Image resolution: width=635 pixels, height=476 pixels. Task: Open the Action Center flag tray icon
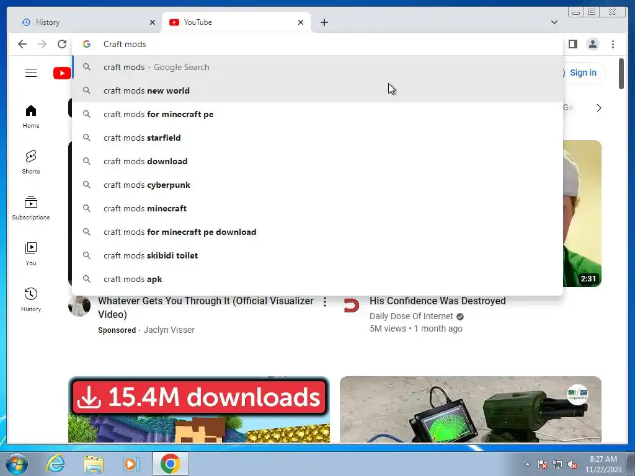[542, 465]
